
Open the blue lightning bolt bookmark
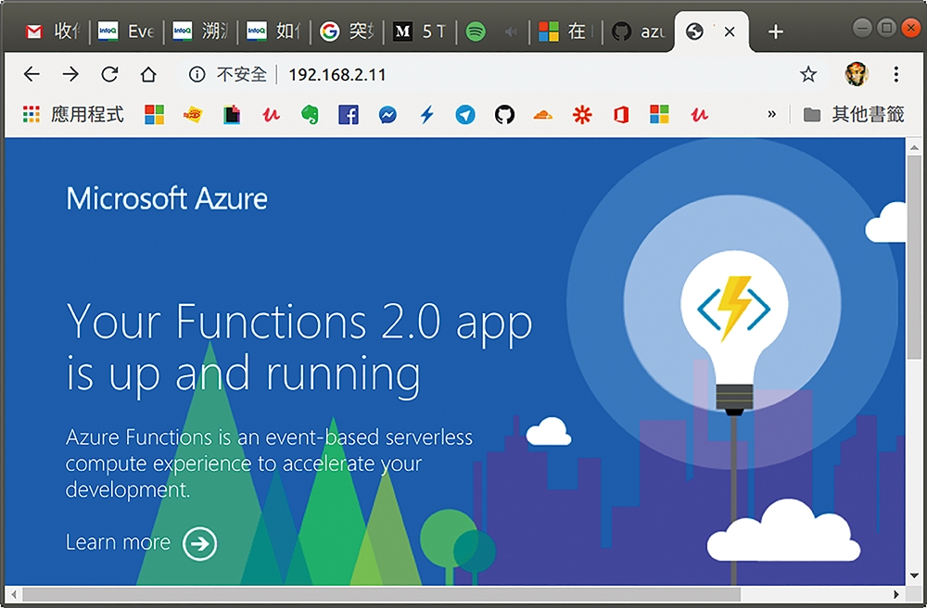coord(426,115)
